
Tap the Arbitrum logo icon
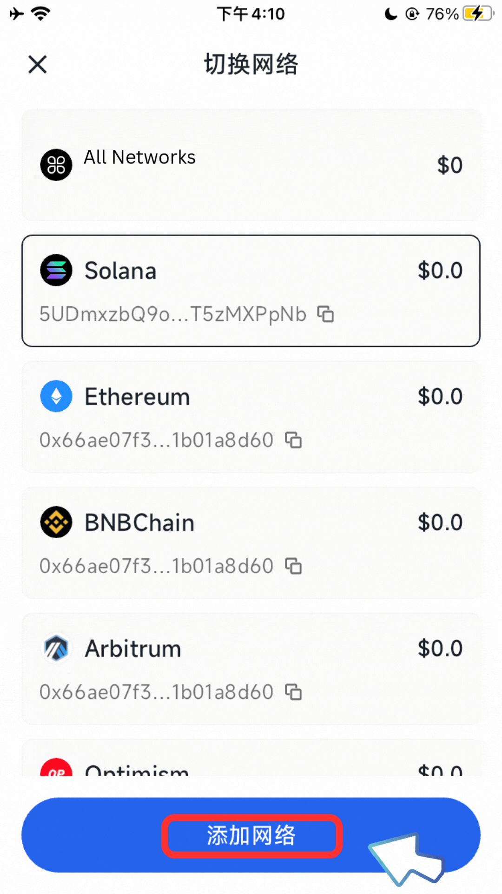point(56,648)
